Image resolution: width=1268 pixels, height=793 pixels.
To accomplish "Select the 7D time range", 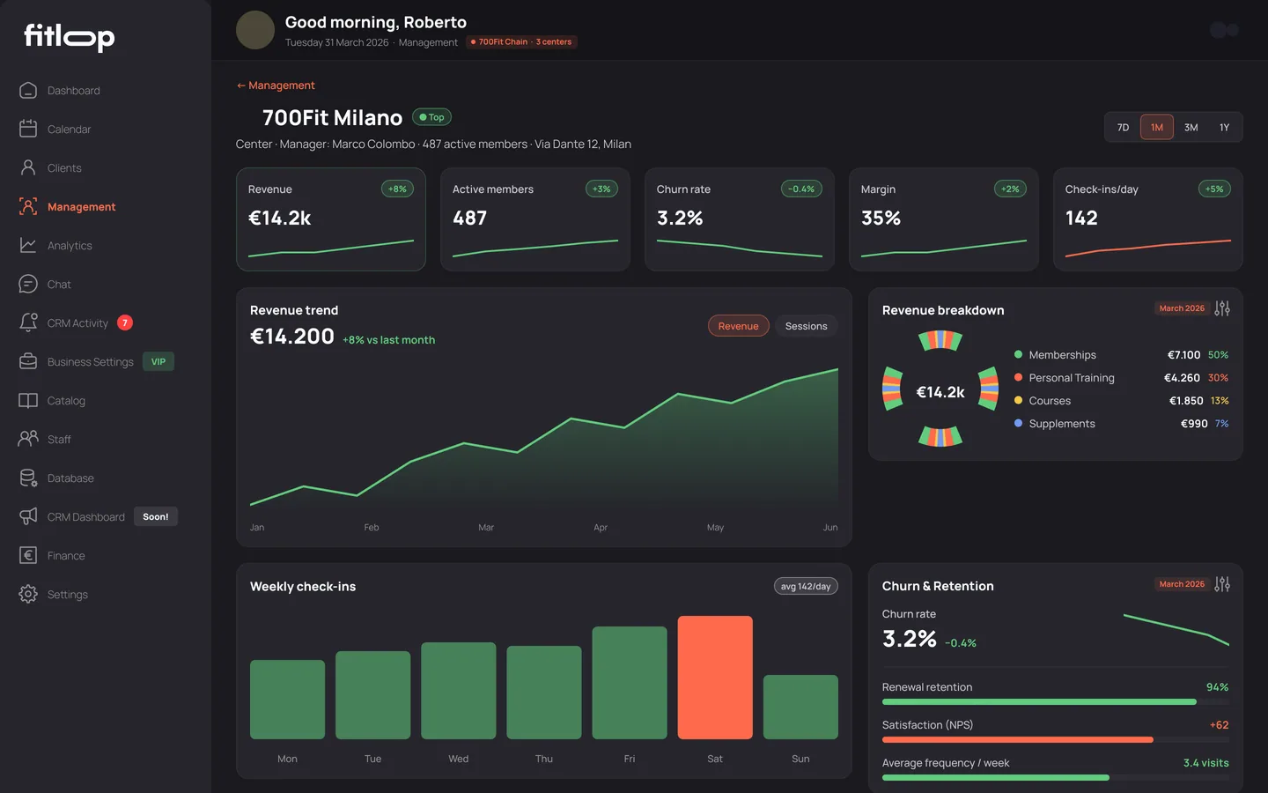I will (x=1123, y=127).
